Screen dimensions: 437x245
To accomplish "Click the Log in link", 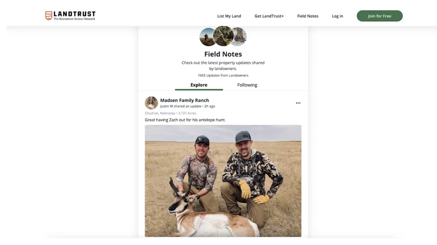I will click(x=337, y=16).
